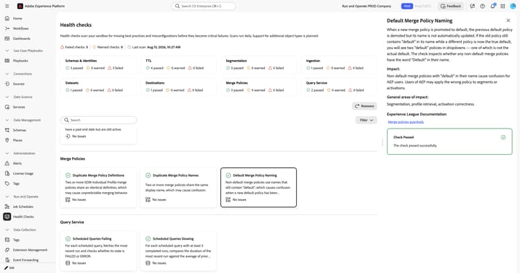520x273 pixels.
Task: Open Scheduled Queries Slowing check
Action: pos(178,251)
